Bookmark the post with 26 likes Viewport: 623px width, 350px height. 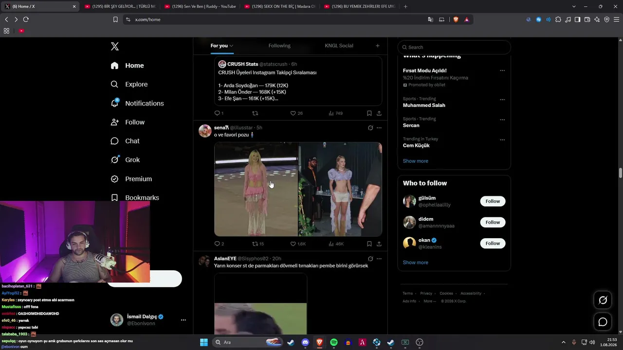tap(369, 113)
